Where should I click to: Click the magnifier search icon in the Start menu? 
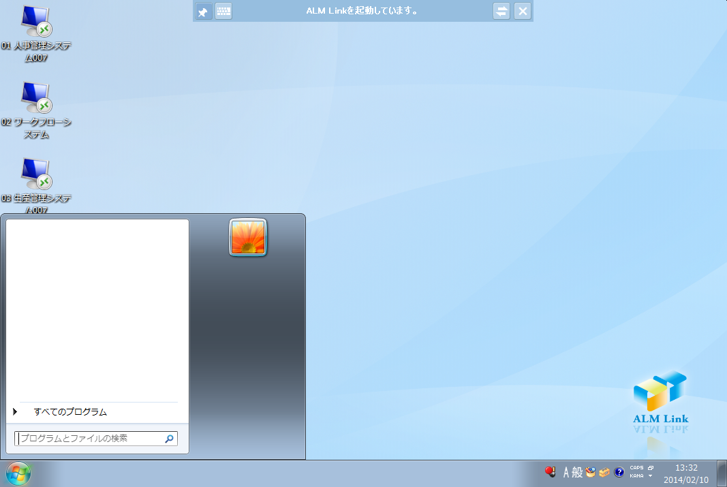[x=169, y=439]
